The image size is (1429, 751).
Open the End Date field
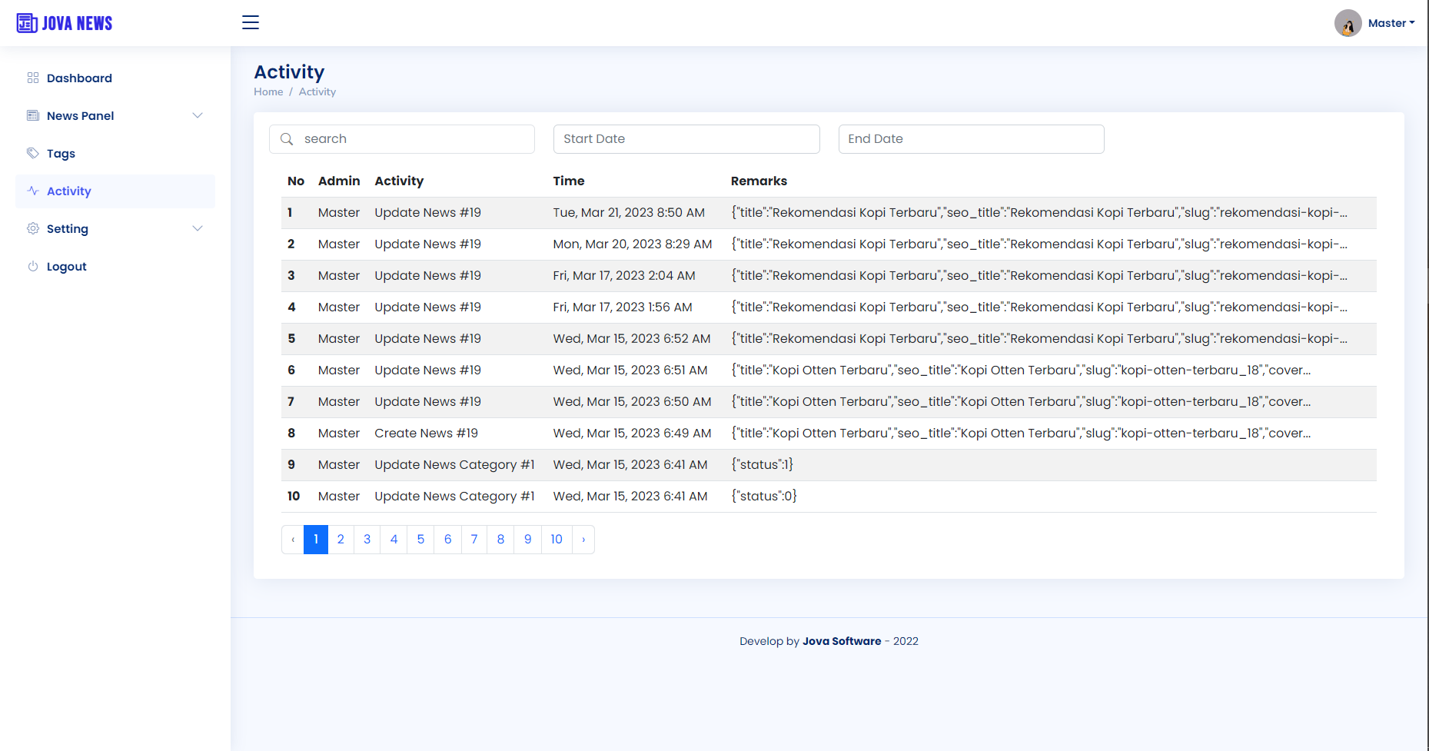point(970,139)
